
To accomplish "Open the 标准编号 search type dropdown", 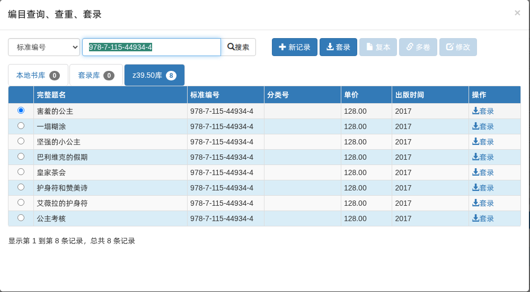I will coord(44,47).
